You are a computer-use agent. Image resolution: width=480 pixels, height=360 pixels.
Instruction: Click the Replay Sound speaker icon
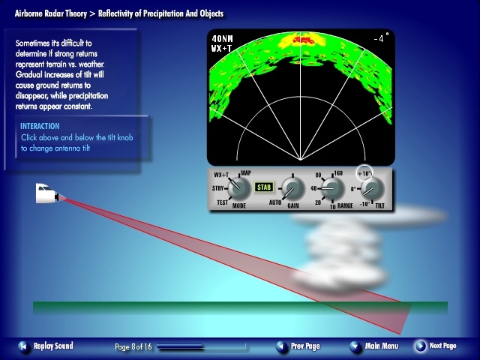pyautogui.click(x=23, y=346)
